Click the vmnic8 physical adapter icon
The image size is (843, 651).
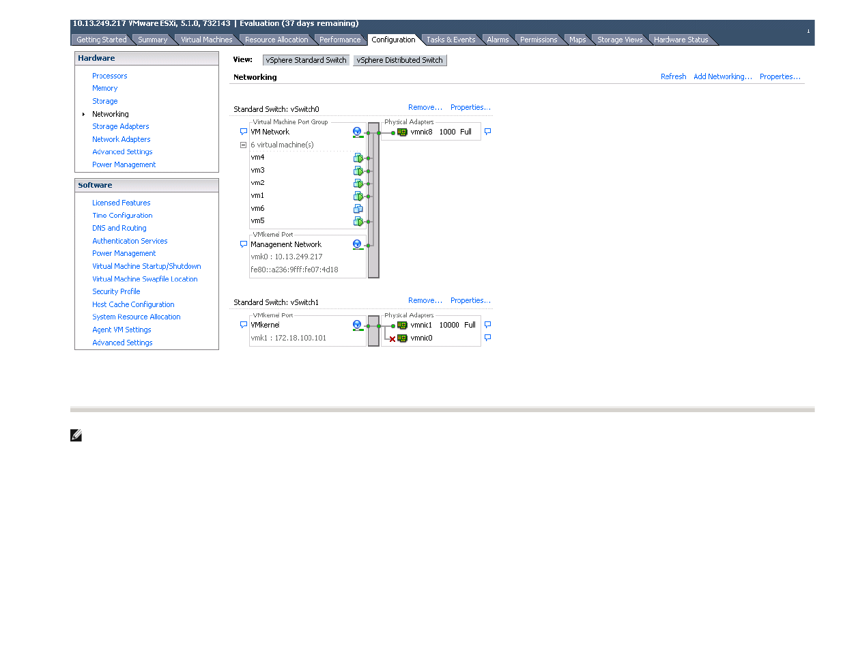402,132
